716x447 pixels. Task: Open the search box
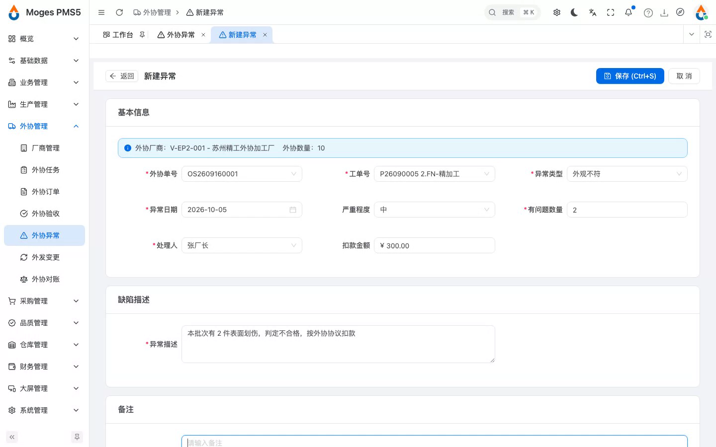[x=512, y=12]
